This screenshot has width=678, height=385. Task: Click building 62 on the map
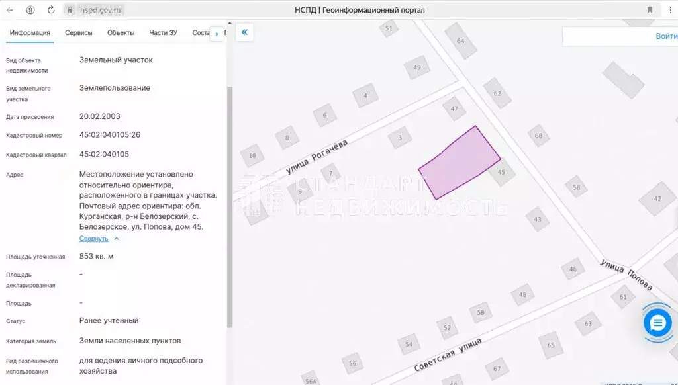click(x=497, y=93)
